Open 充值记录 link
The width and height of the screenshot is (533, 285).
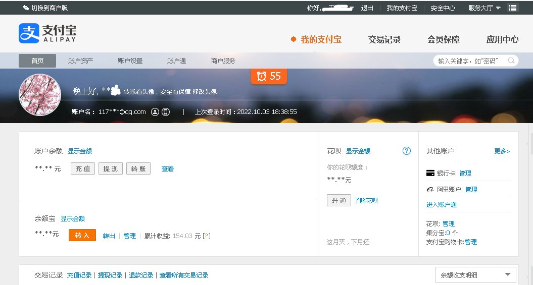pos(79,275)
